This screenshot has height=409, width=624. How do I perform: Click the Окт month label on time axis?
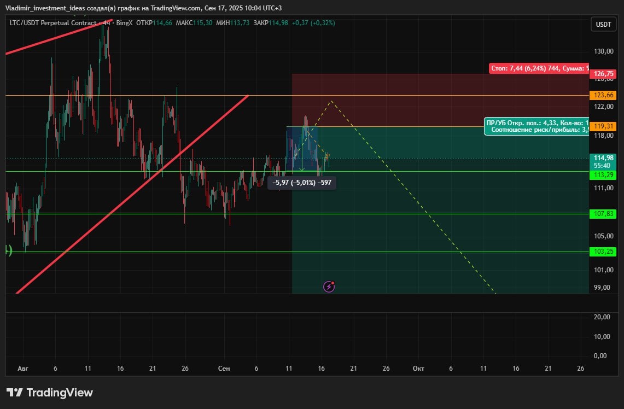point(418,369)
